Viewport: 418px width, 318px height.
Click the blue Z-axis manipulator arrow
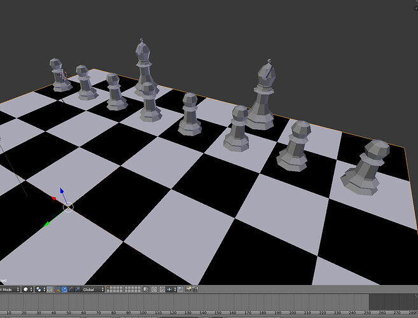tap(62, 190)
